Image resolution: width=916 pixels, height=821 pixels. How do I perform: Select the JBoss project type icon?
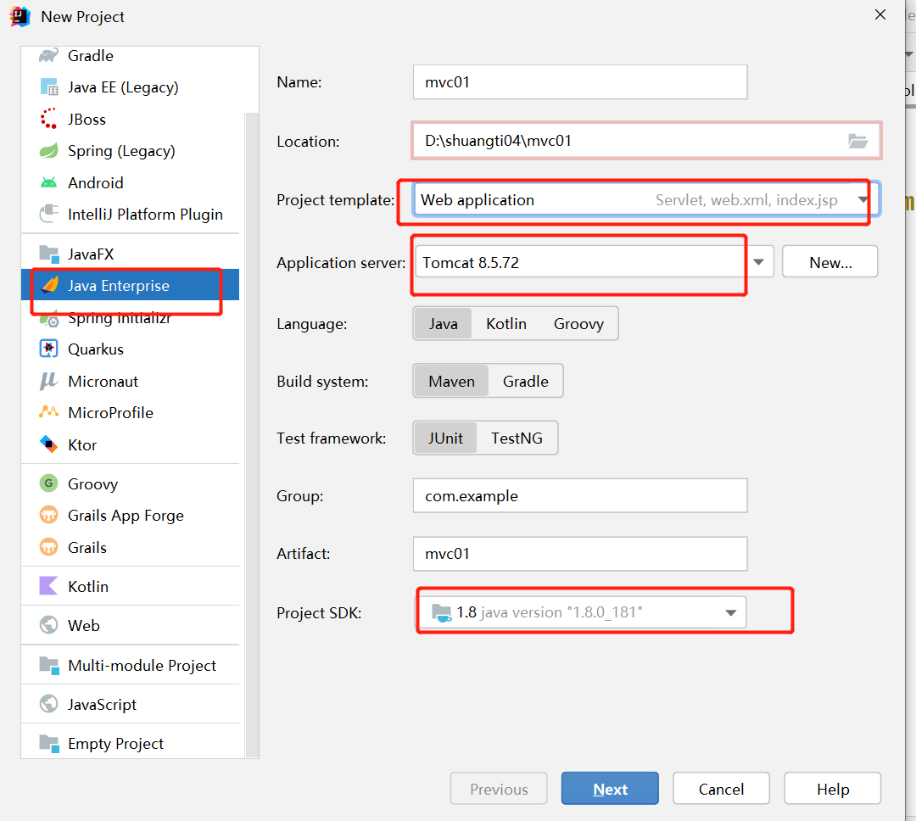pos(49,120)
